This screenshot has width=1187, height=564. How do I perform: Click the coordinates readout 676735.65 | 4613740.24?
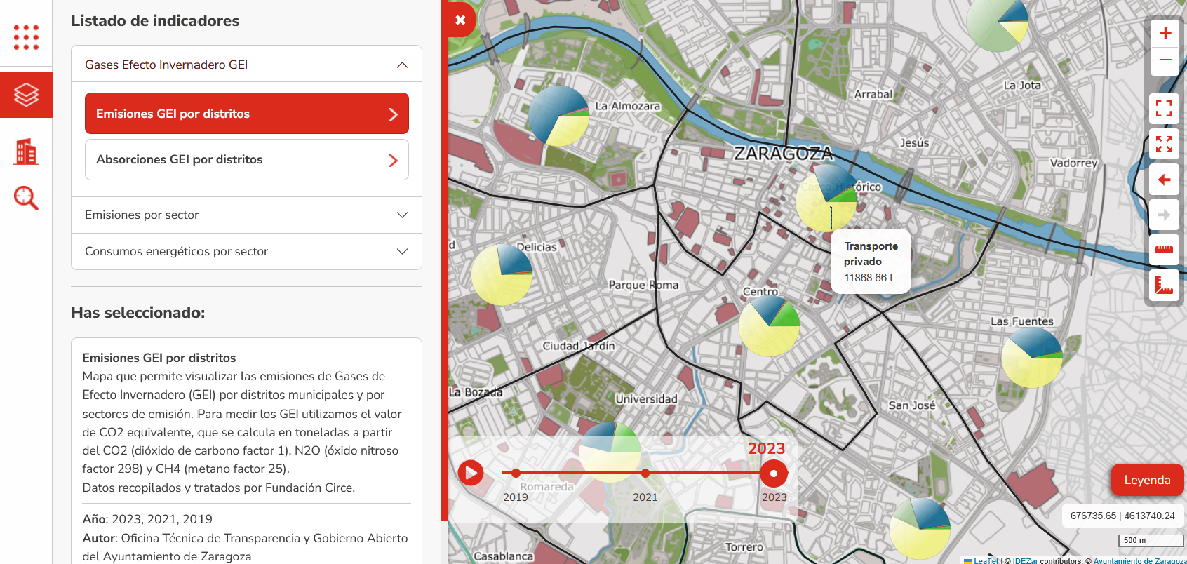(x=1122, y=516)
